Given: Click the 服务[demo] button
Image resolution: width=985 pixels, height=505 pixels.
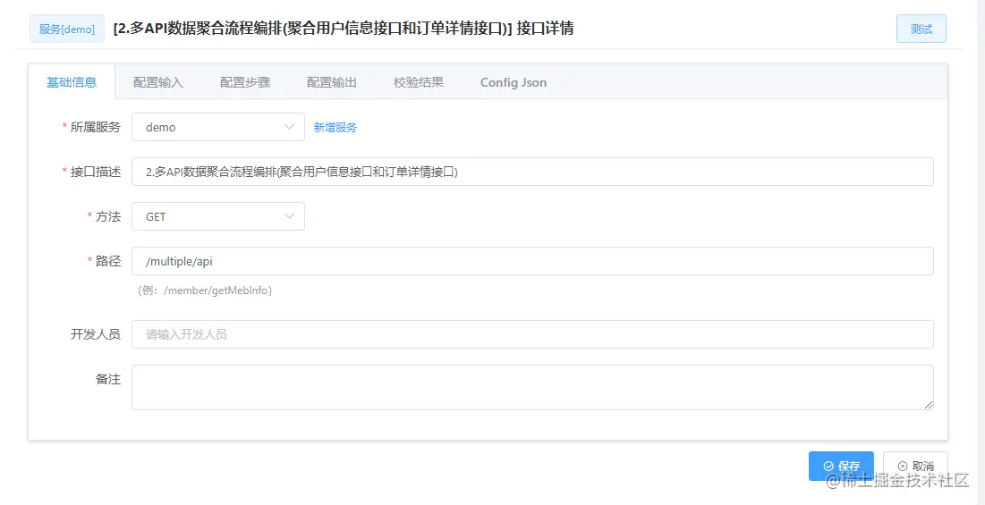Looking at the screenshot, I should pos(67,29).
